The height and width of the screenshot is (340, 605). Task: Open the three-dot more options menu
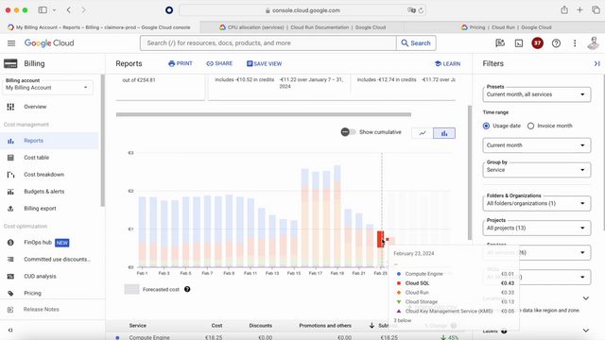point(575,43)
